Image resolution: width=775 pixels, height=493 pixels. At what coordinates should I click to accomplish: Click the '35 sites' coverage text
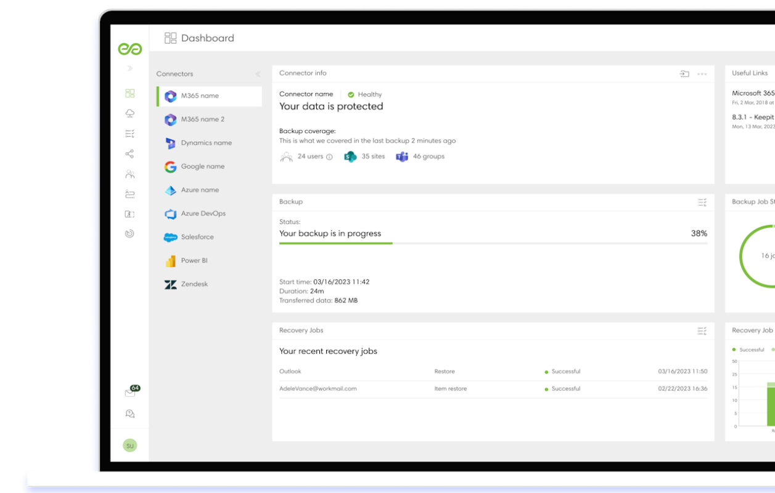373,157
